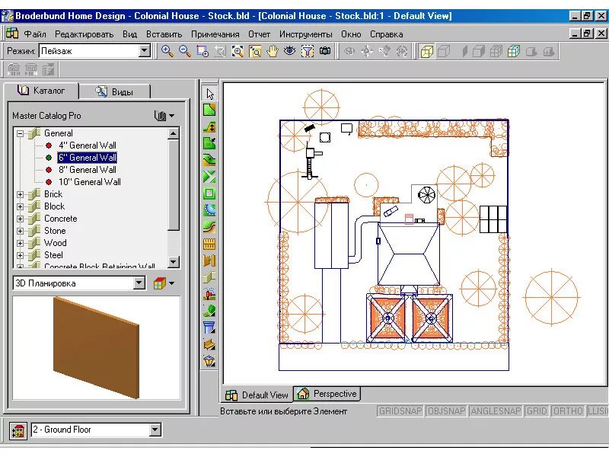The image size is (609, 457).
Task: Click the zoom out magnifier icon
Action: 185,51
